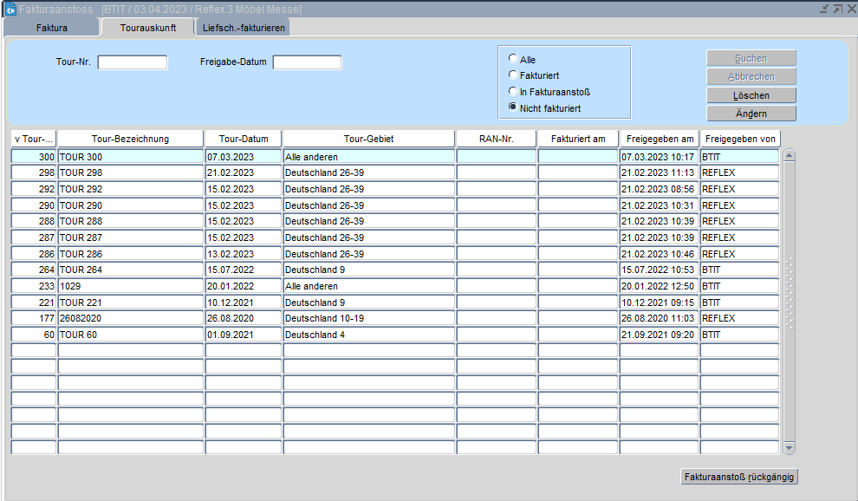Click the 'Fakturaanstoß rückgängig' button

[x=739, y=477]
